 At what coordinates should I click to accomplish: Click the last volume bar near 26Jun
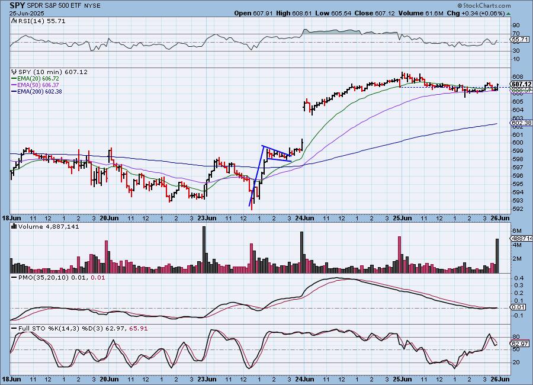coord(497,256)
